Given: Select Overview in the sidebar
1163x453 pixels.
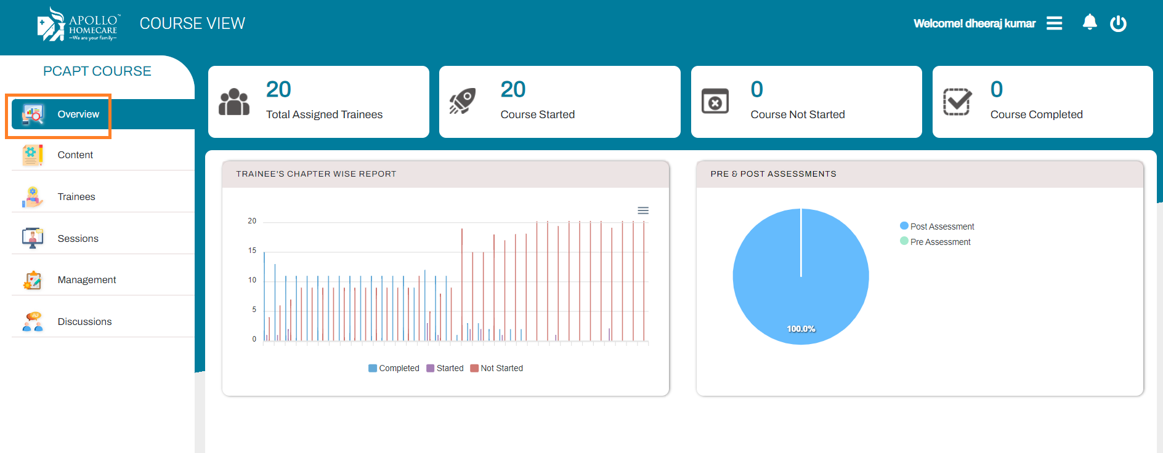Looking at the screenshot, I should (103, 114).
